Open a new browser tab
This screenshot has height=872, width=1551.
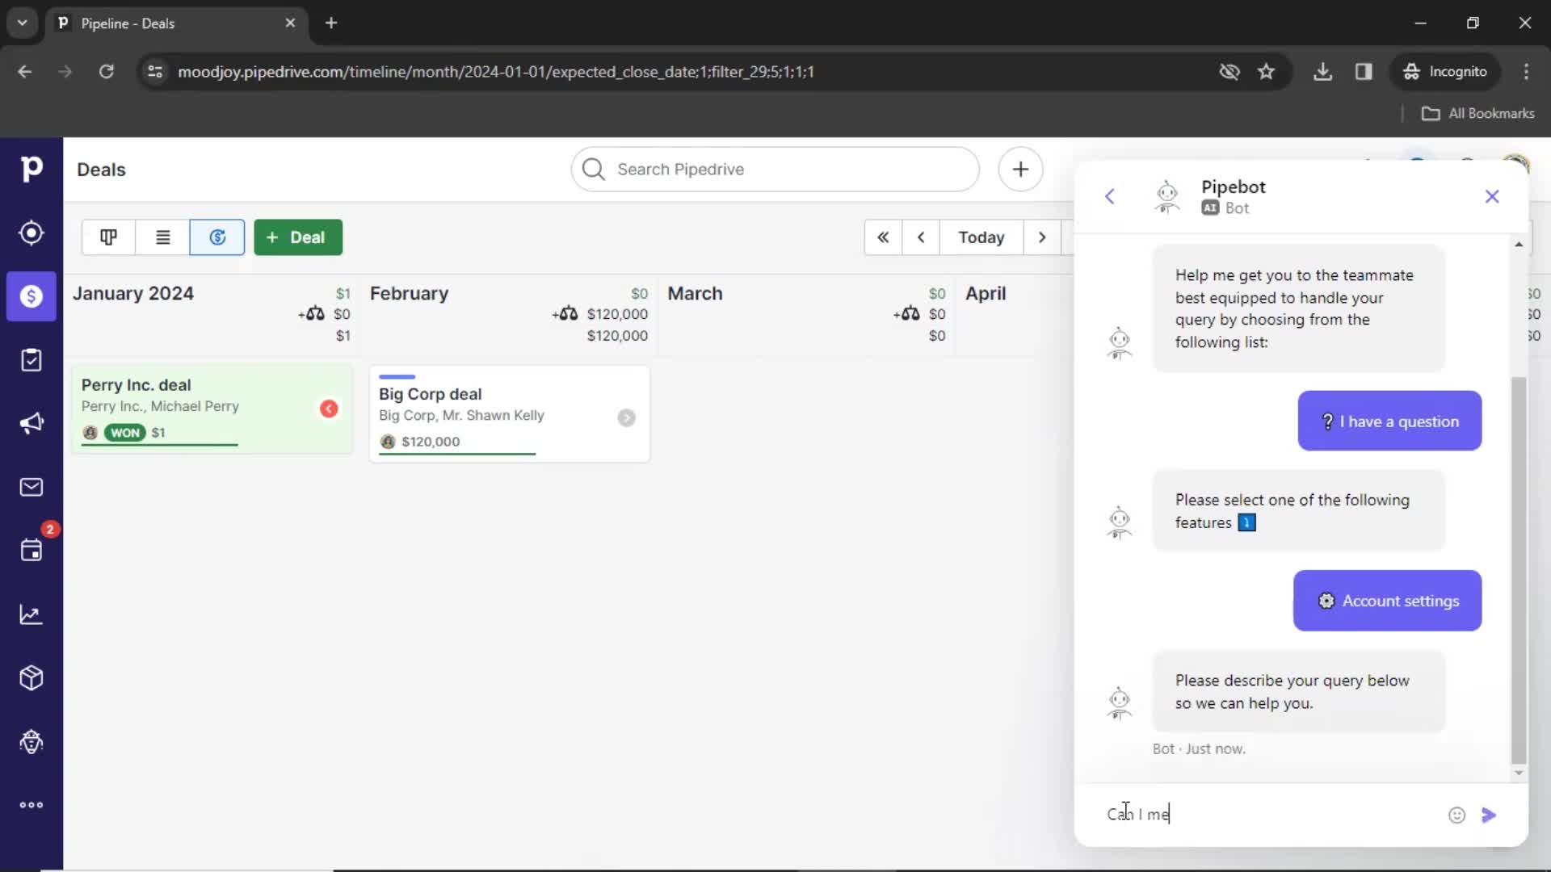click(x=331, y=23)
